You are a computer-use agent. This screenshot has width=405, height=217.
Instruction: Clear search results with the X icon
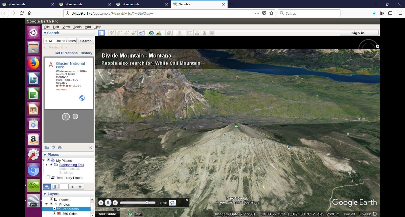click(x=91, y=148)
